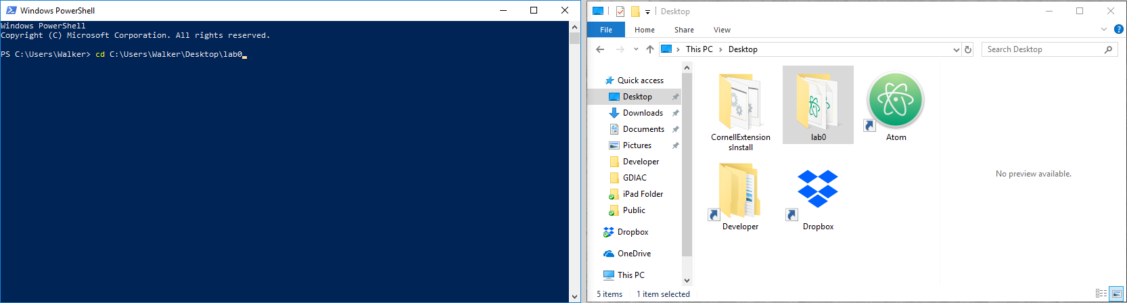
Task: Switch to details view in status bar
Action: 1101,294
